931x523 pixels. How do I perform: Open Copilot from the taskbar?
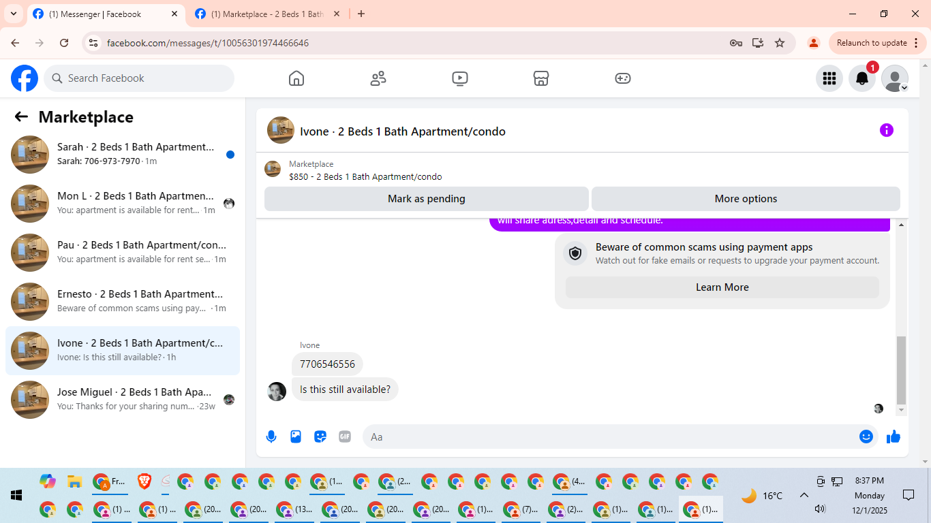pos(47,481)
